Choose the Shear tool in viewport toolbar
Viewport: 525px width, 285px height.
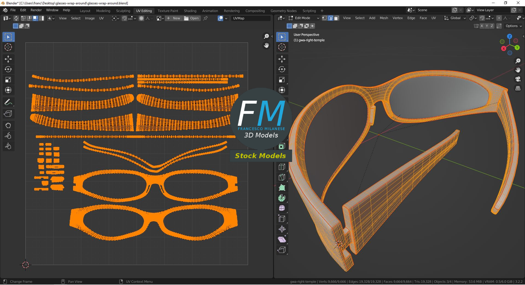pyautogui.click(x=282, y=240)
